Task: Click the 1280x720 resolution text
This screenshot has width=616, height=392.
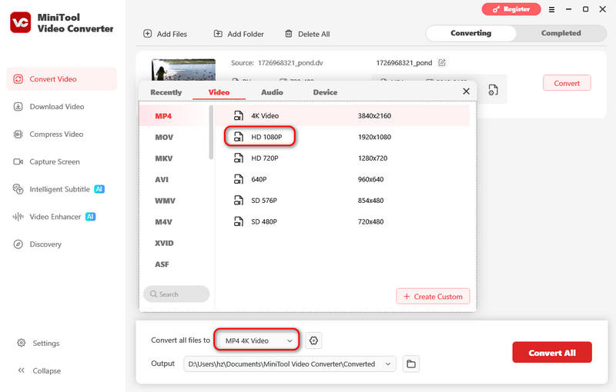Action: pyautogui.click(x=373, y=158)
